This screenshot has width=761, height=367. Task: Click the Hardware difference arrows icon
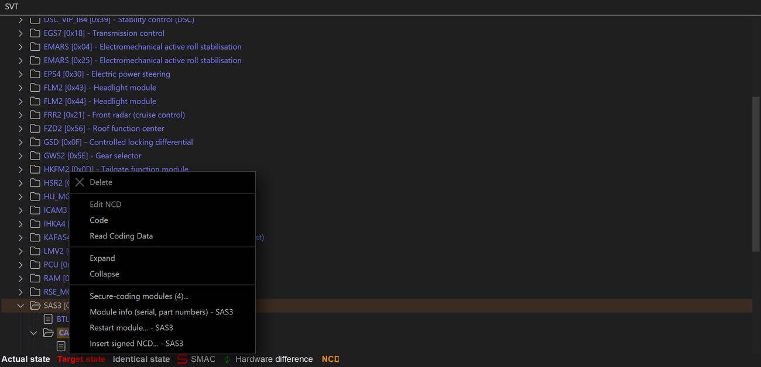point(228,359)
